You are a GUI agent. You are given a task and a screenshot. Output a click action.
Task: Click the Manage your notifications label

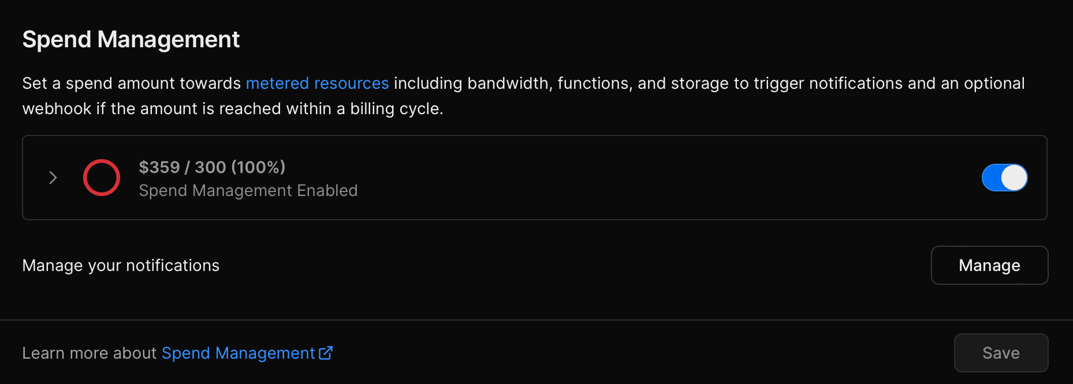tap(121, 265)
